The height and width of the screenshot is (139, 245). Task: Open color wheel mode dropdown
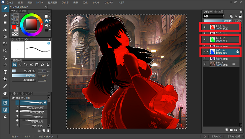click(x=47, y=21)
